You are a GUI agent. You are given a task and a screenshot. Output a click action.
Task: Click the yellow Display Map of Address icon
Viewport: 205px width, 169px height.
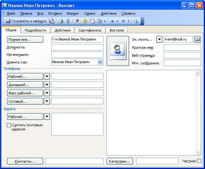click(x=85, y=21)
